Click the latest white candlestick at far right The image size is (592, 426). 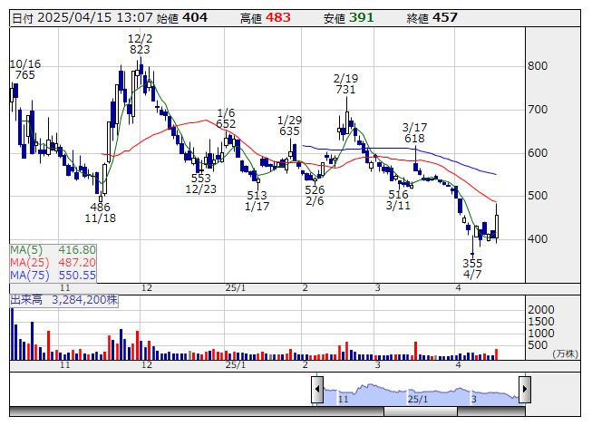pos(497,227)
